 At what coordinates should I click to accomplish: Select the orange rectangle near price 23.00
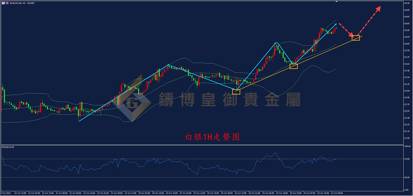(236, 92)
